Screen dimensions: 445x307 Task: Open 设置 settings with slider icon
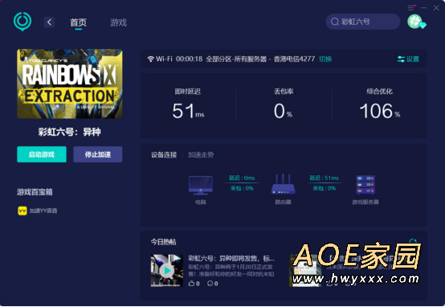click(408, 59)
